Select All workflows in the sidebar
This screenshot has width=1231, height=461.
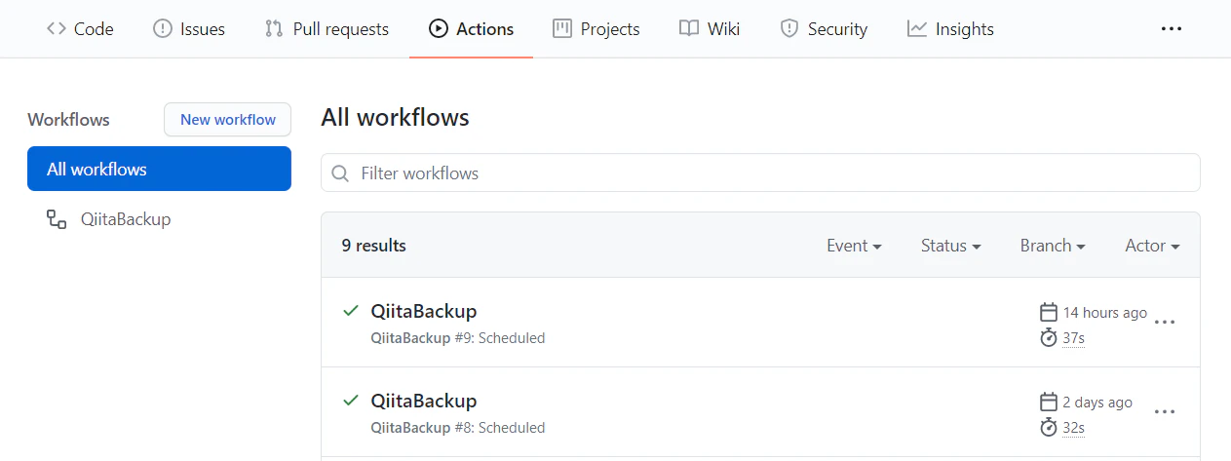159,169
